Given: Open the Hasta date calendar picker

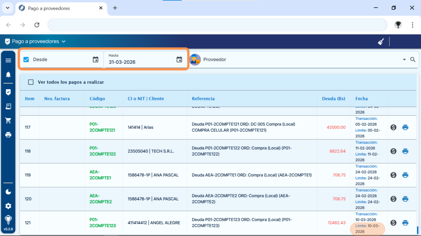Looking at the screenshot, I should pos(179,59).
